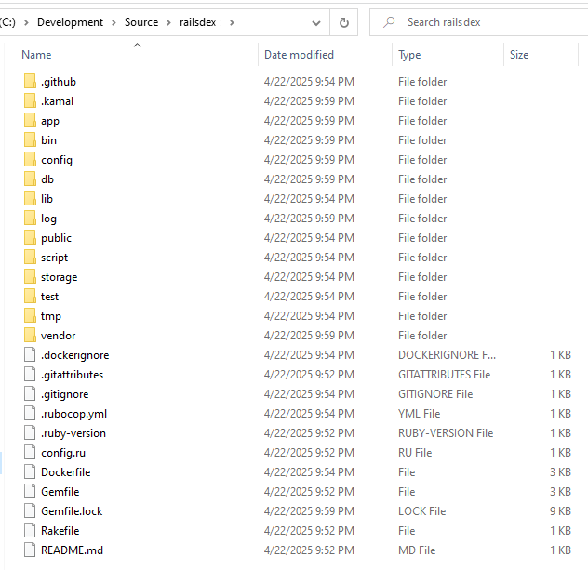Click the Dockerfile file icon

click(x=31, y=472)
